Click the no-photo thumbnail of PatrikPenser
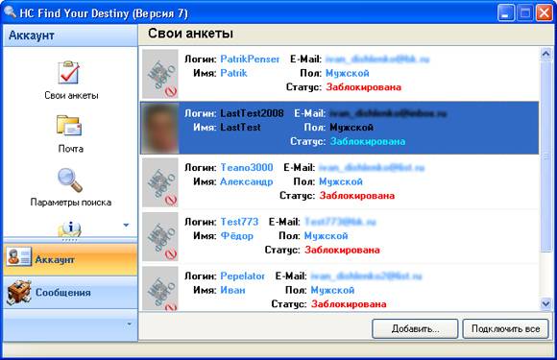 point(160,74)
